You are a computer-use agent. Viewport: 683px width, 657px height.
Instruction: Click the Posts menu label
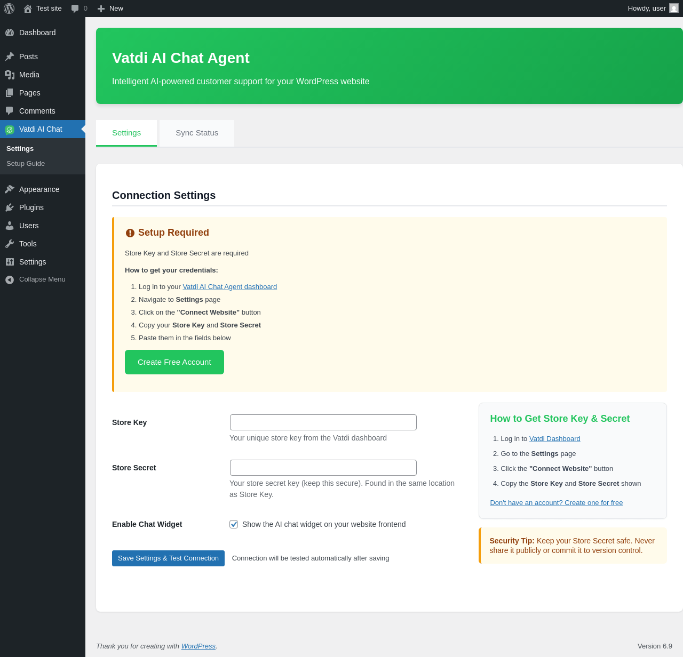coord(28,57)
